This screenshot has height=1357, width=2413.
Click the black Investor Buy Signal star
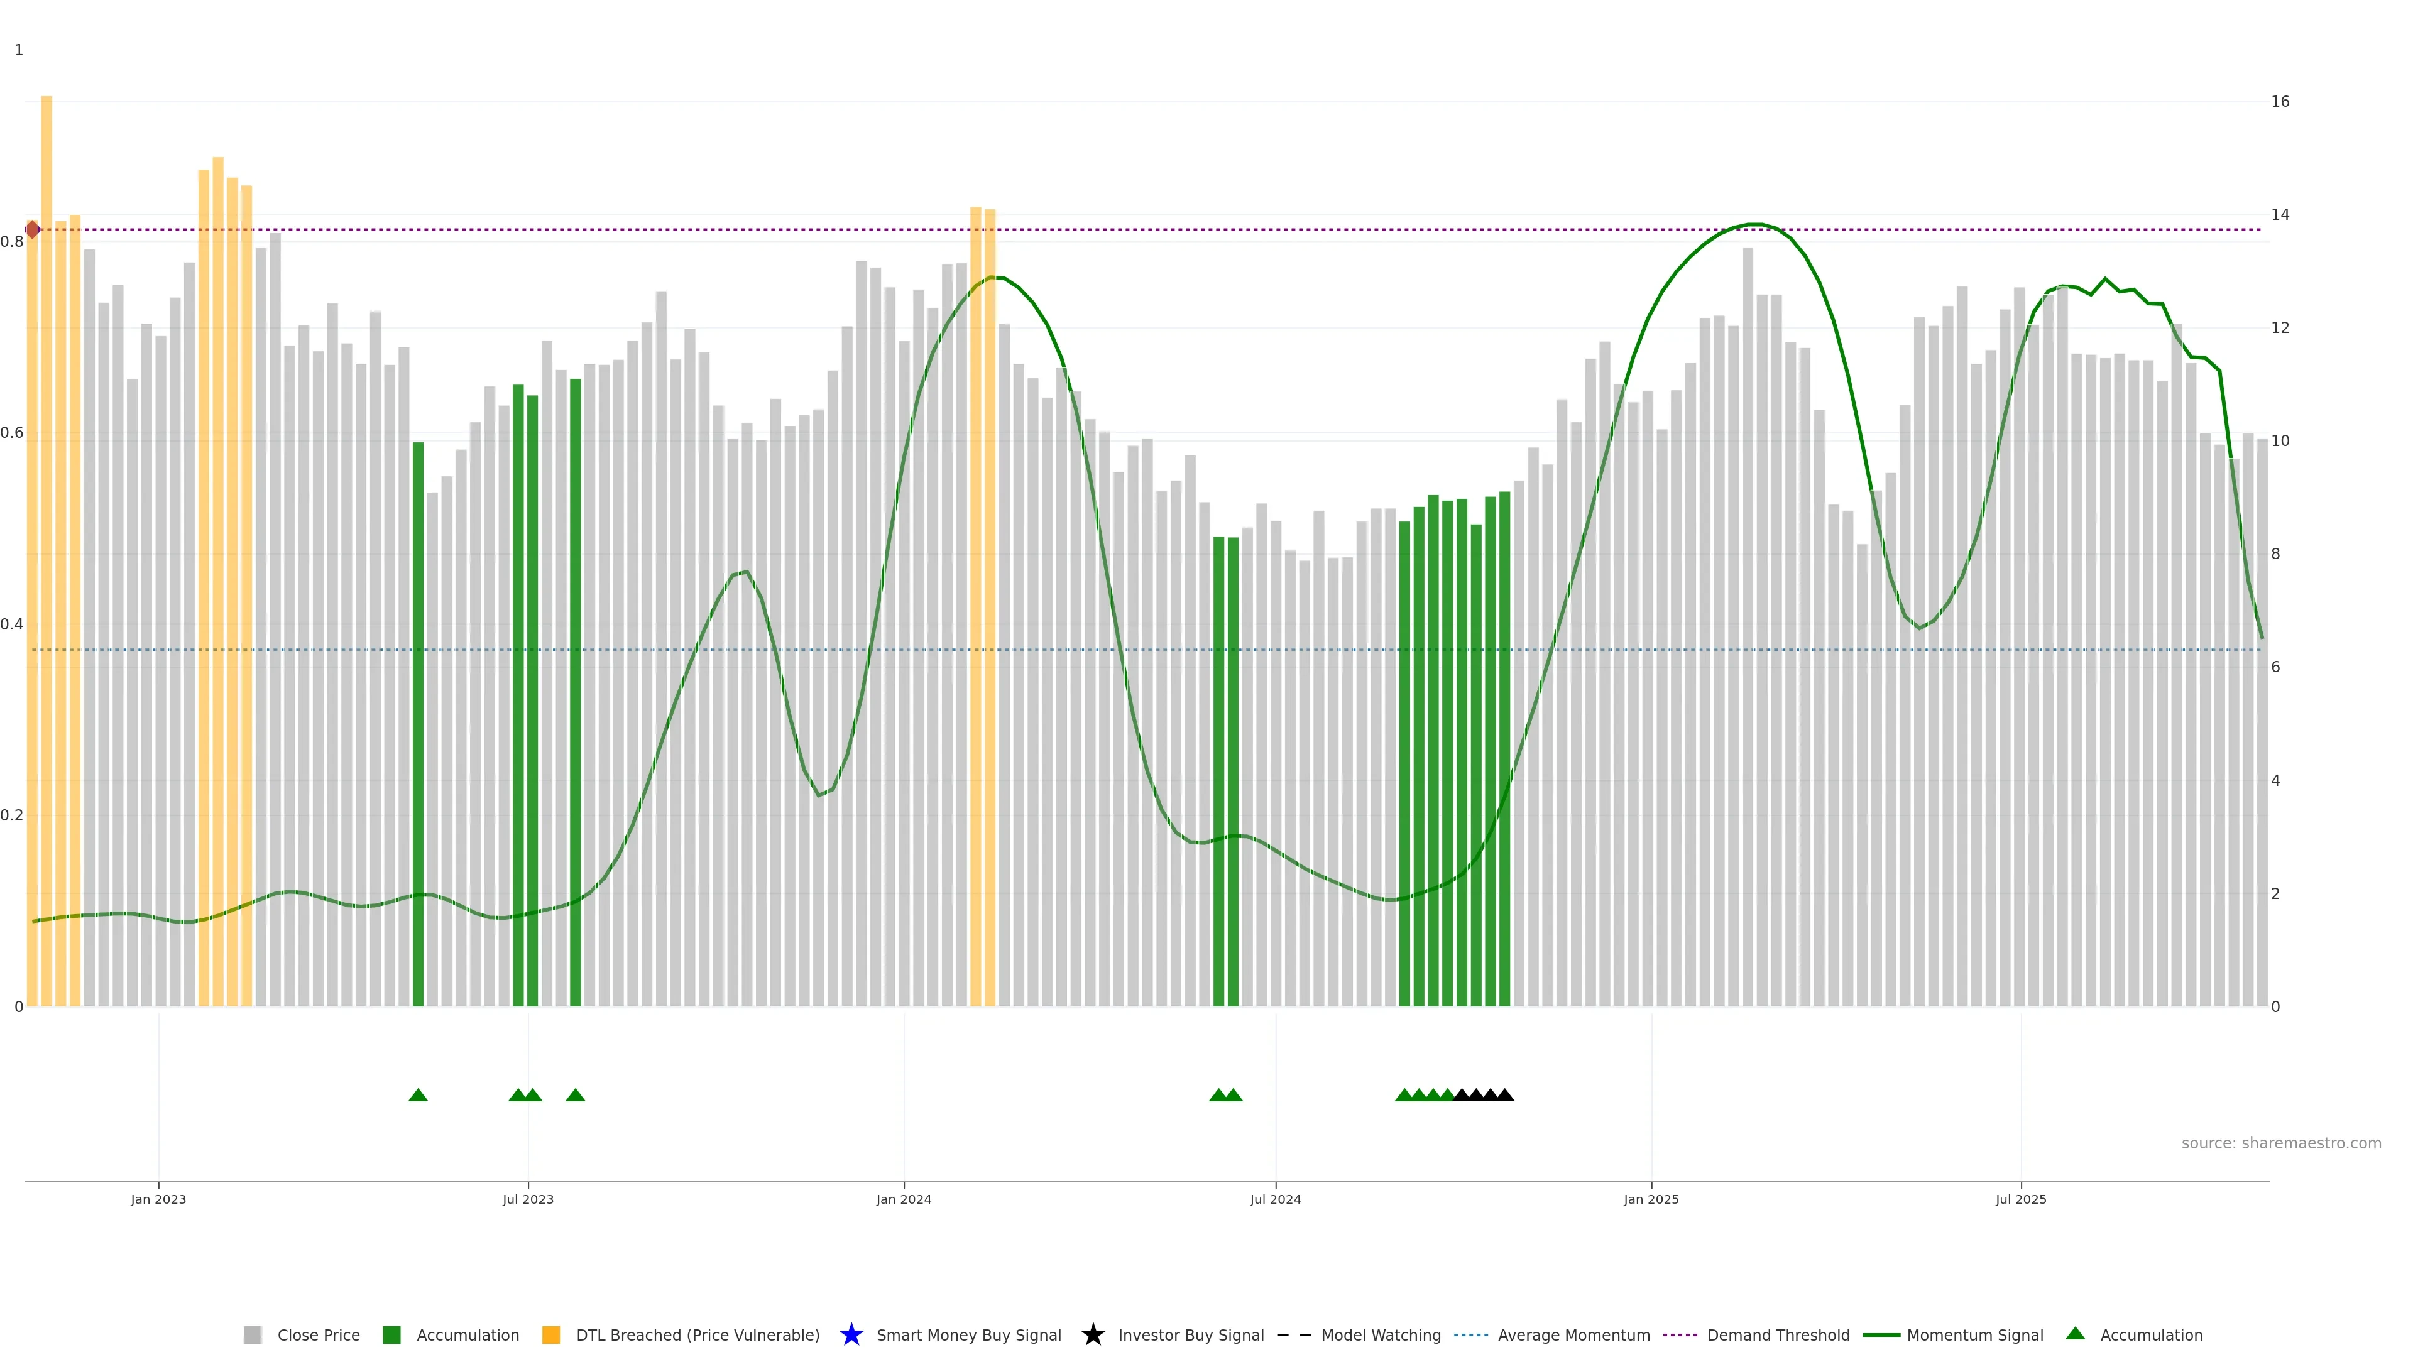tap(1092, 1334)
